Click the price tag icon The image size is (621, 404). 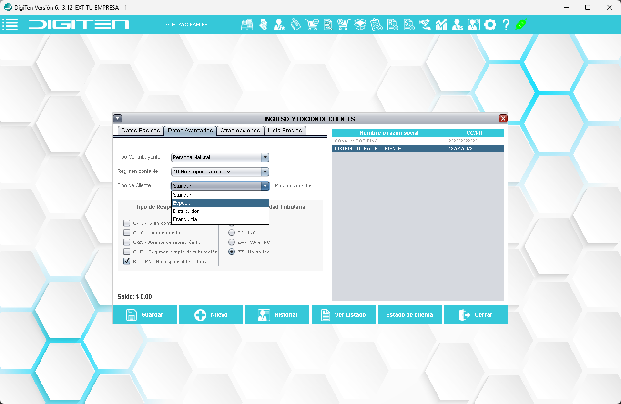coord(295,24)
